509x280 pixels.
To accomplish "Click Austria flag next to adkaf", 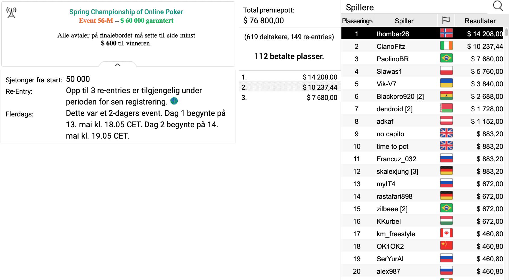I will point(446,121).
